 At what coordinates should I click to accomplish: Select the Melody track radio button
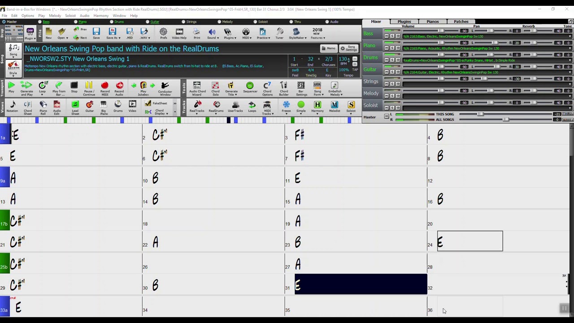(x=219, y=22)
